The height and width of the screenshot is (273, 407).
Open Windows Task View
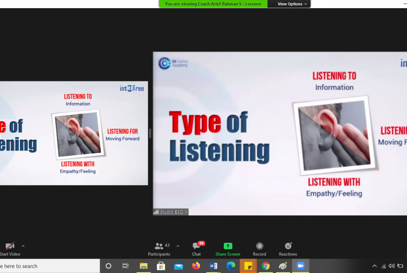(x=126, y=266)
